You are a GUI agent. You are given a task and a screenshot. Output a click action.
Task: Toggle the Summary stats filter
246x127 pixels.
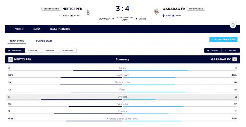point(15,51)
